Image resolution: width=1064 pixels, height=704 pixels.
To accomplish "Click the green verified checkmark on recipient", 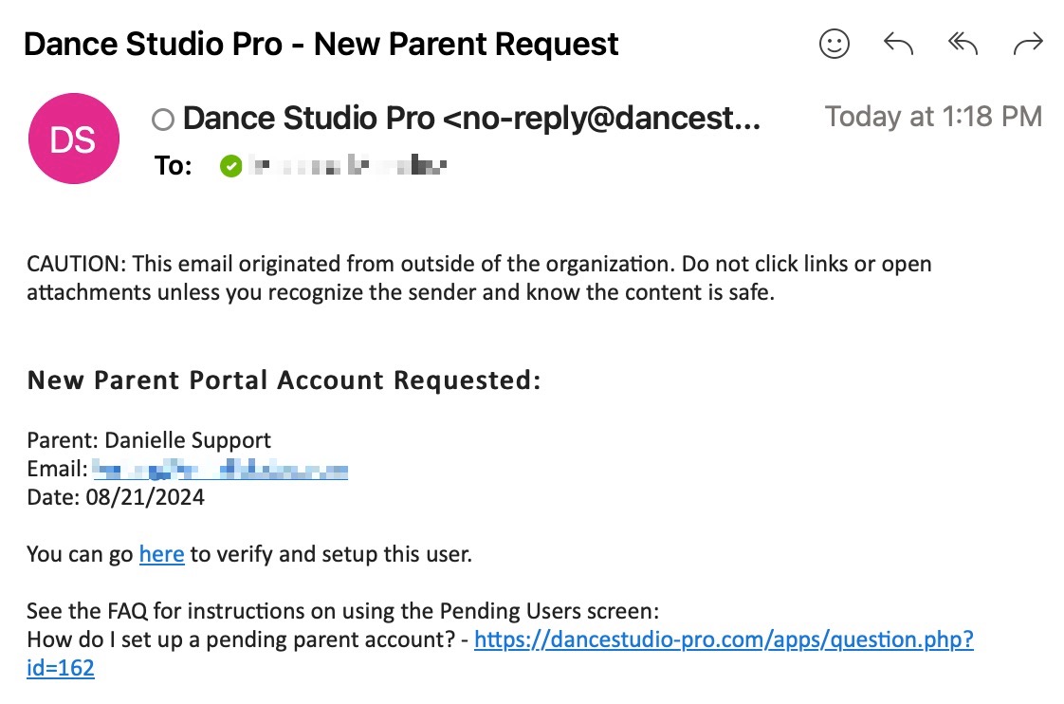I will click(x=230, y=165).
